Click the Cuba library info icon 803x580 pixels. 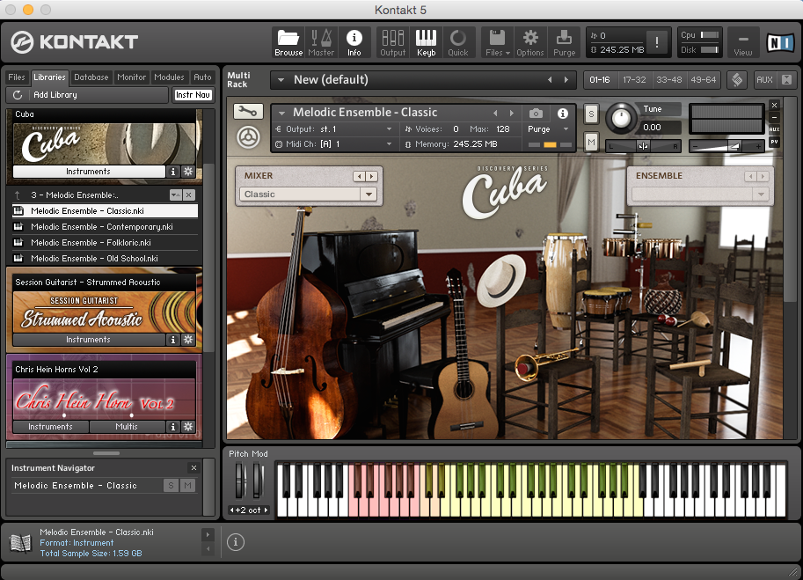173,171
